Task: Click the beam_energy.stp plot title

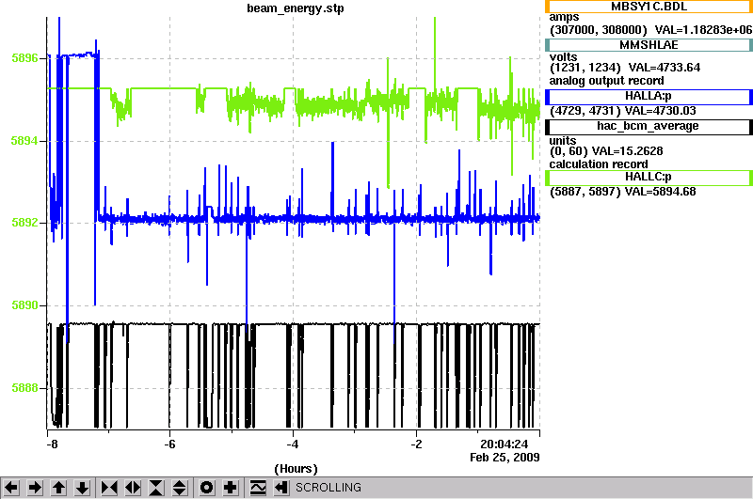Action: pyautogui.click(x=296, y=8)
